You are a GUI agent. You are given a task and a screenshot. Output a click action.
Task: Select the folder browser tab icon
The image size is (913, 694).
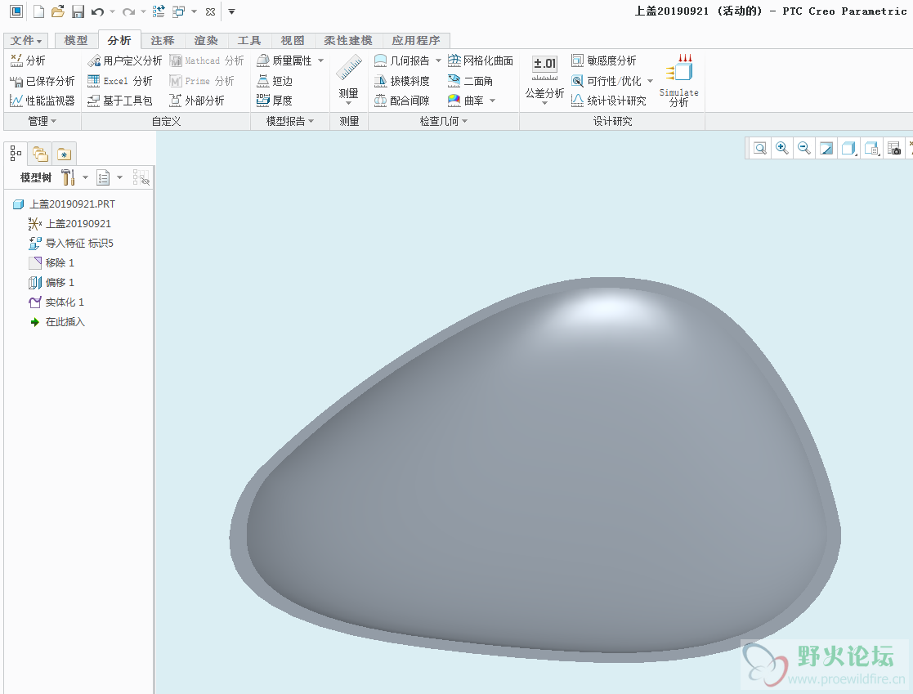tap(40, 154)
